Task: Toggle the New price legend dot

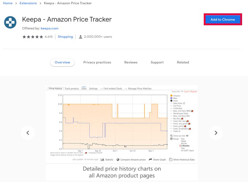Action: click(x=171, y=98)
